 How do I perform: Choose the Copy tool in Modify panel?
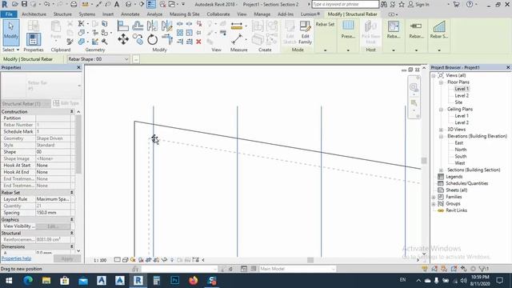[x=138, y=39]
